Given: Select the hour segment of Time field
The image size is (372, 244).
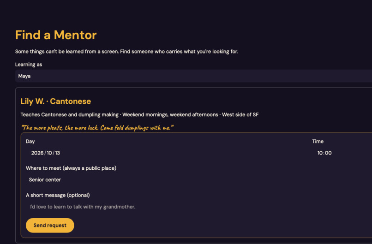Looking at the screenshot, I should coord(320,153).
